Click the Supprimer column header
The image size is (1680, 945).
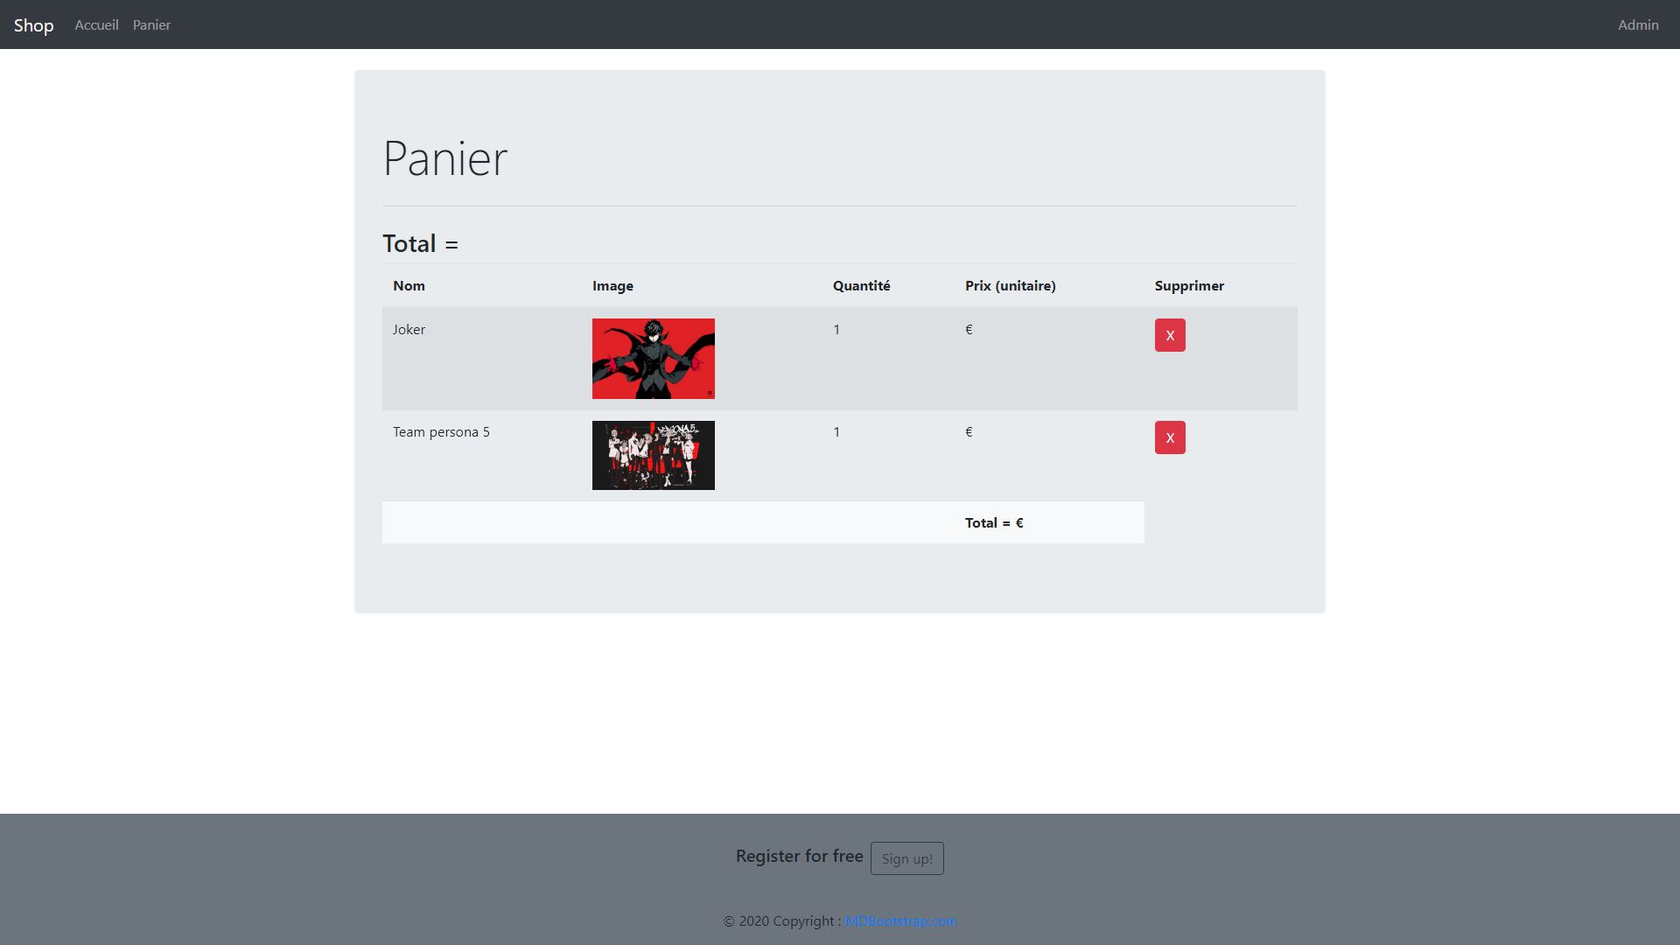[1189, 286]
